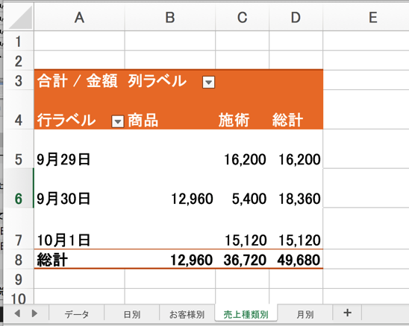Select row 7 header
The image size is (409, 326).
tap(18, 228)
